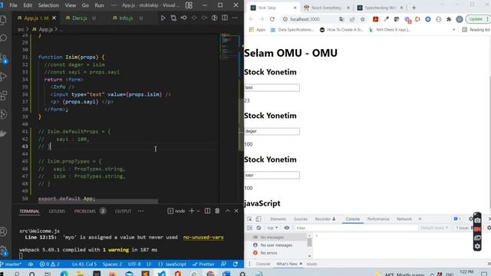Share this page icon in address bar

coord(352,19)
